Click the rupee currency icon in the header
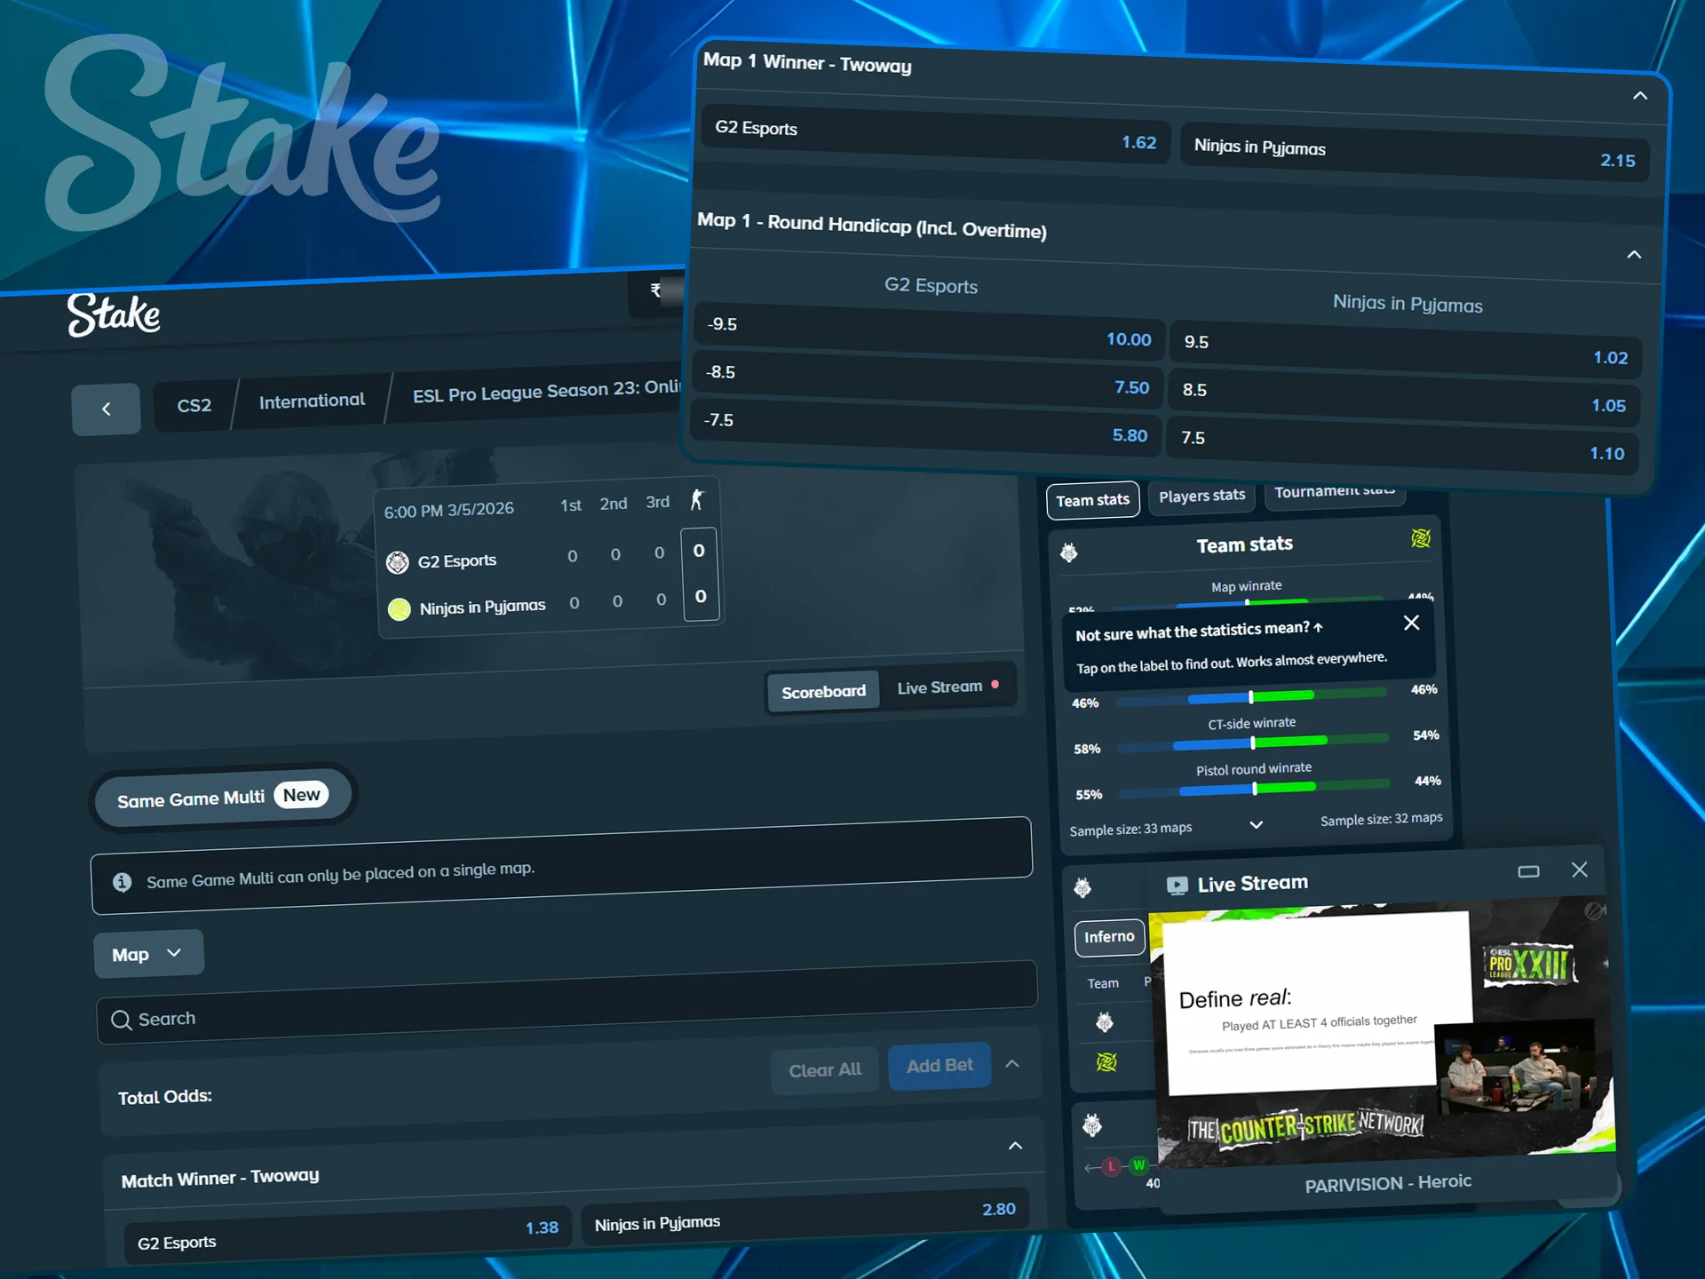Image resolution: width=1705 pixels, height=1279 pixels. click(x=655, y=290)
